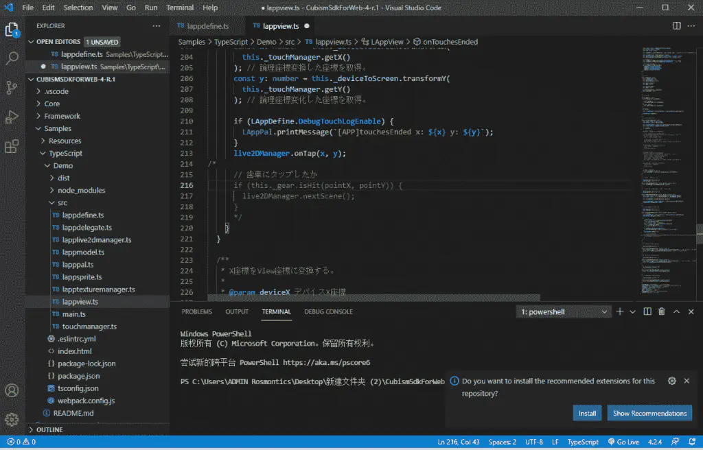Click Show Recommendations button
The image size is (703, 450).
coord(649,413)
